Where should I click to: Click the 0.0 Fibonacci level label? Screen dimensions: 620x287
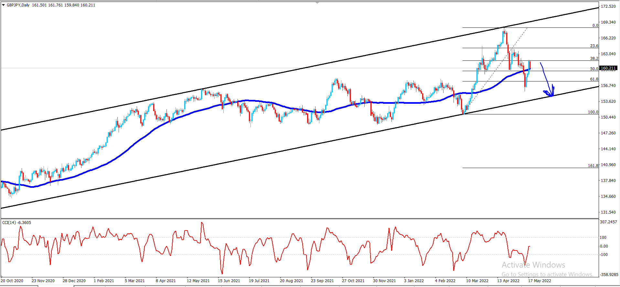point(595,26)
